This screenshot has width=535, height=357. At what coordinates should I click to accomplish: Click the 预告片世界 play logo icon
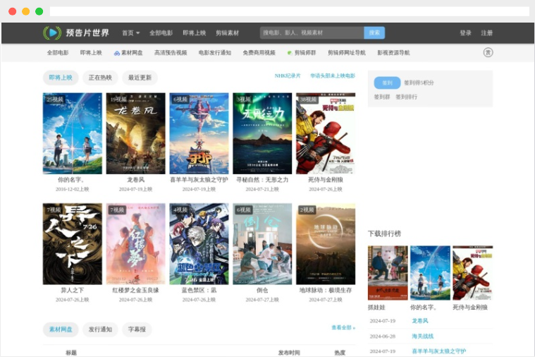point(52,32)
